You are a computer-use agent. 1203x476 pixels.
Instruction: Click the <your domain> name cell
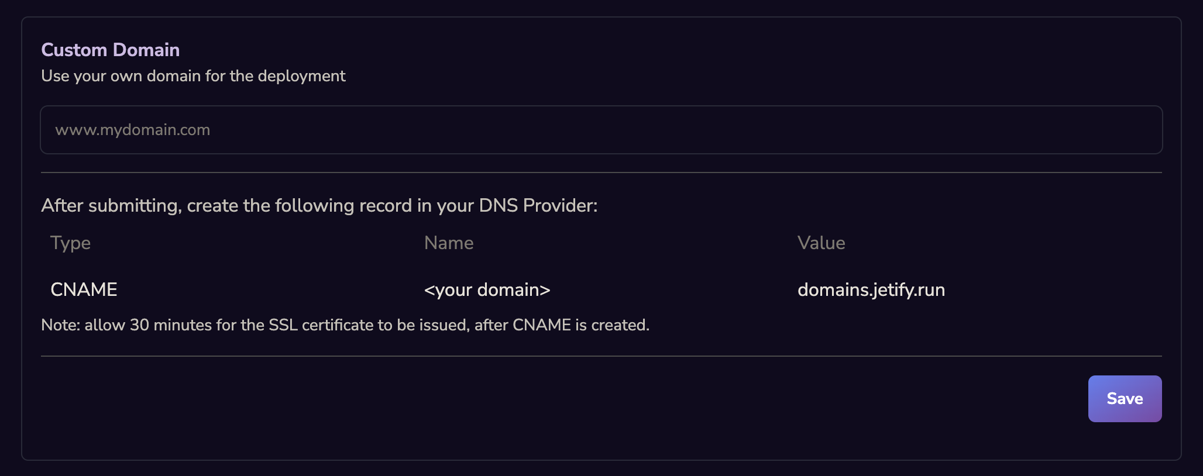[x=487, y=289]
